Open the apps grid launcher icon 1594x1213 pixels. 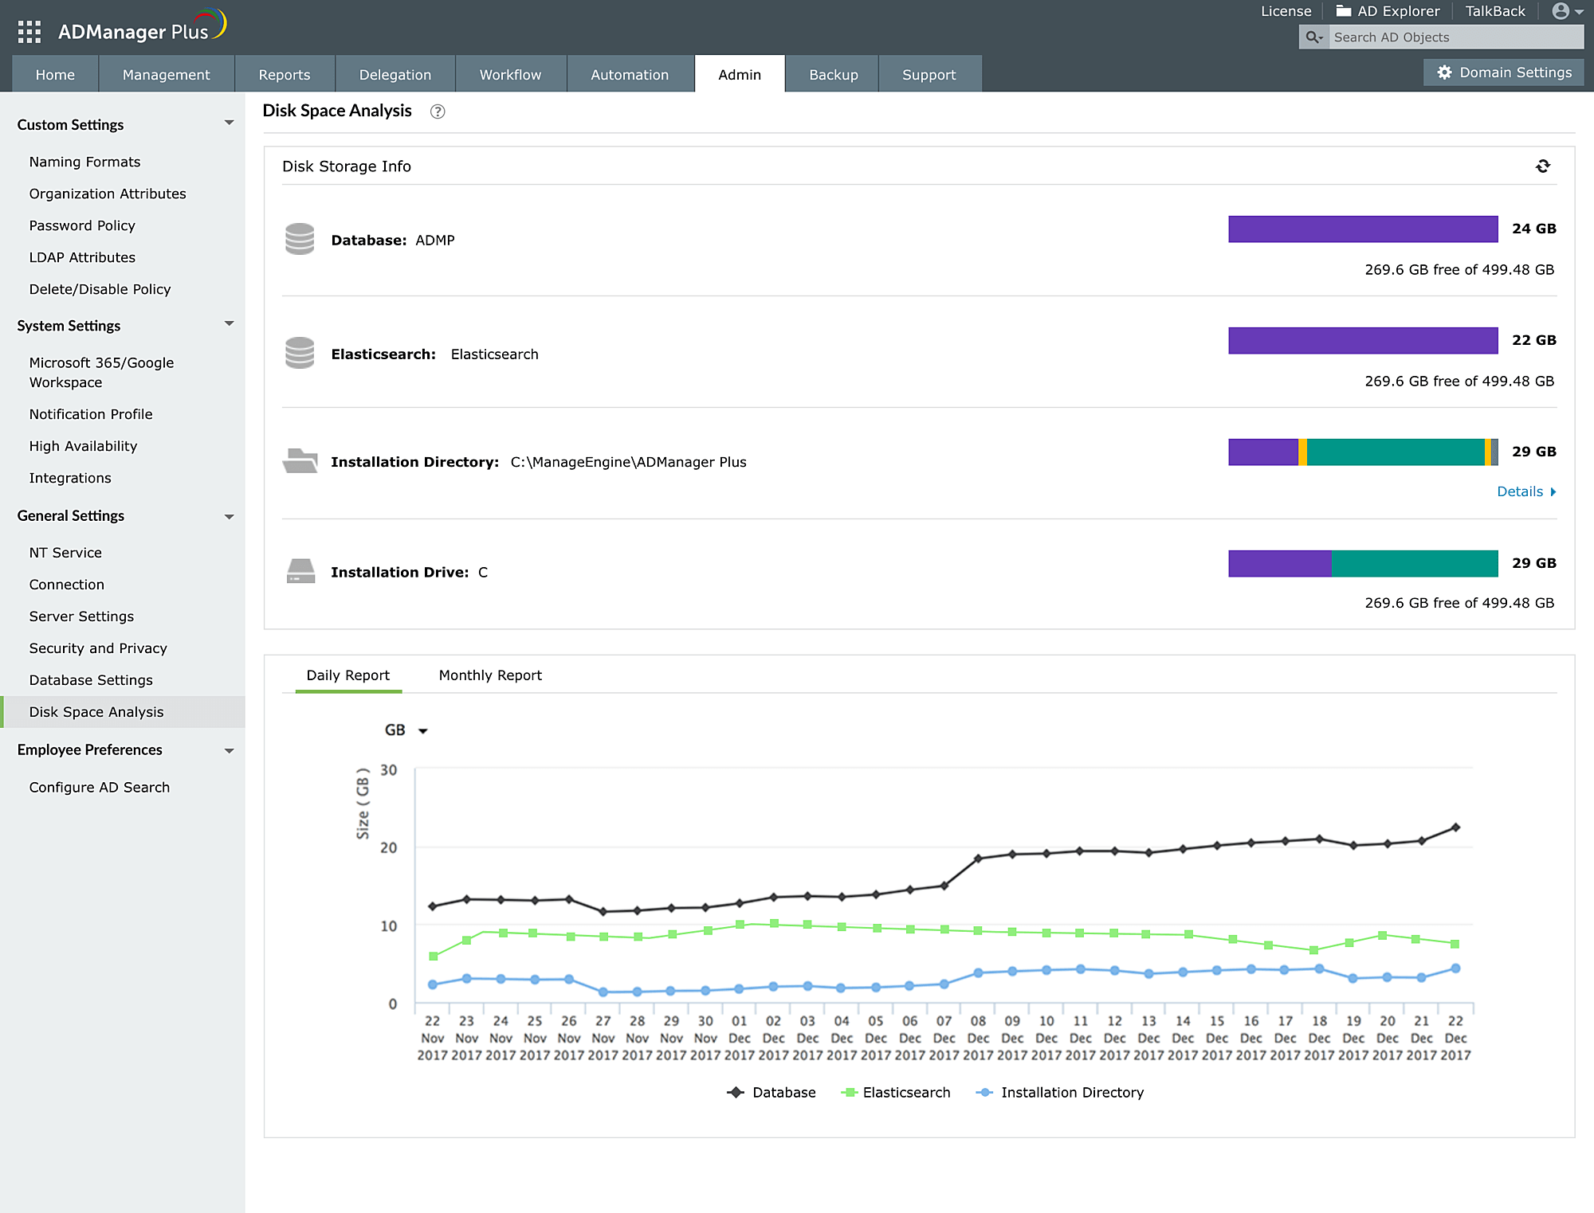29,31
